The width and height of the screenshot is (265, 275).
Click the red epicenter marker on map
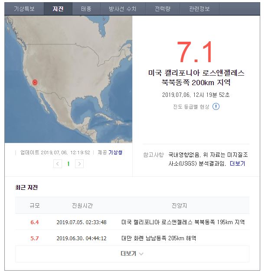click(35, 82)
